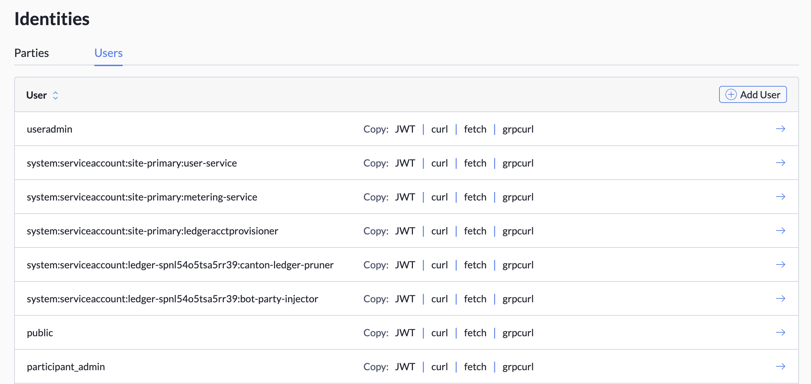Copy JWT for bot-party-injector account
The image size is (811, 384).
tap(405, 299)
